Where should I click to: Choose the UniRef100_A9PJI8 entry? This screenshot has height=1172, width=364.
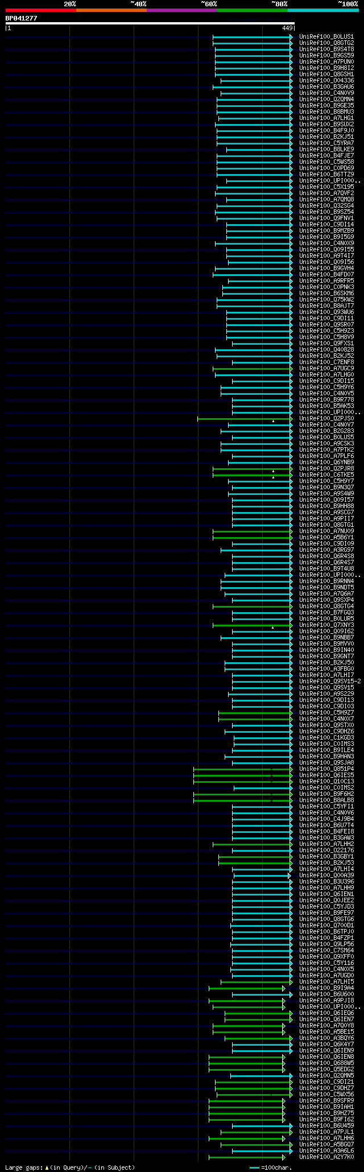click(x=326, y=1000)
